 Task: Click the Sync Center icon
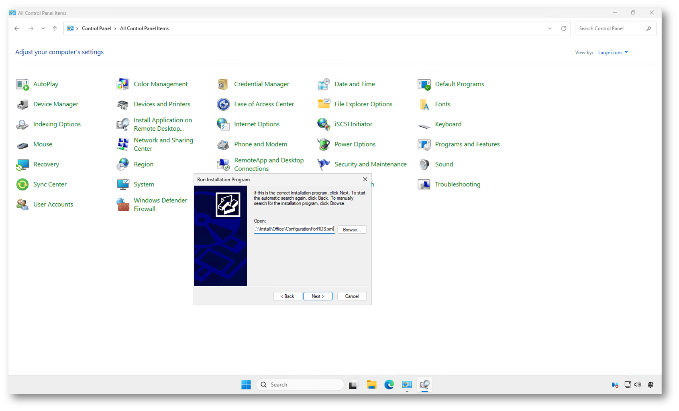tap(22, 184)
